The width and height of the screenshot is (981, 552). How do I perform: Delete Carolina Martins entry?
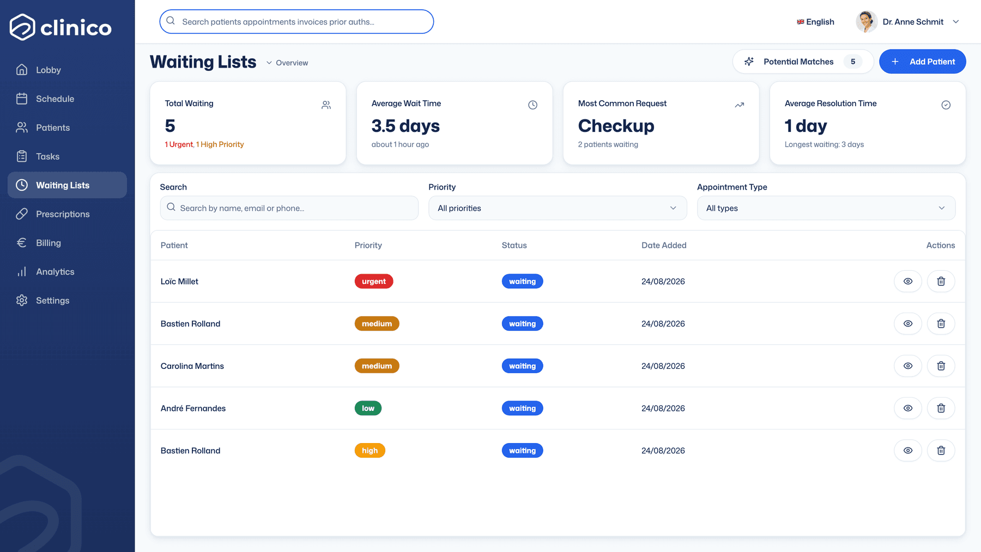click(941, 366)
